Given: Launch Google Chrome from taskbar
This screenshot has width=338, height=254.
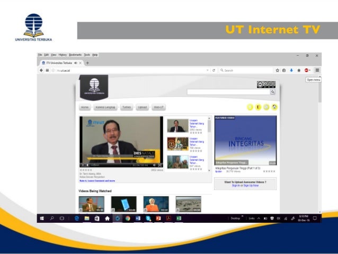Looking at the screenshot, I should coord(128,218).
